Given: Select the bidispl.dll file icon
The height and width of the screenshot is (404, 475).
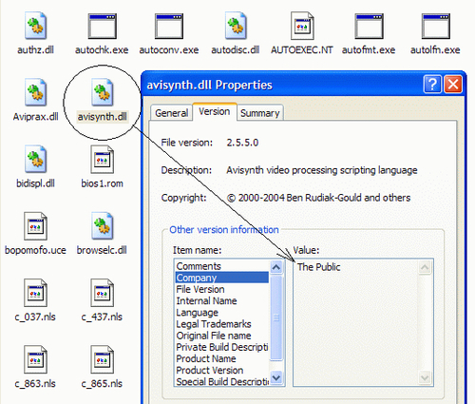Looking at the screenshot, I should [35, 159].
